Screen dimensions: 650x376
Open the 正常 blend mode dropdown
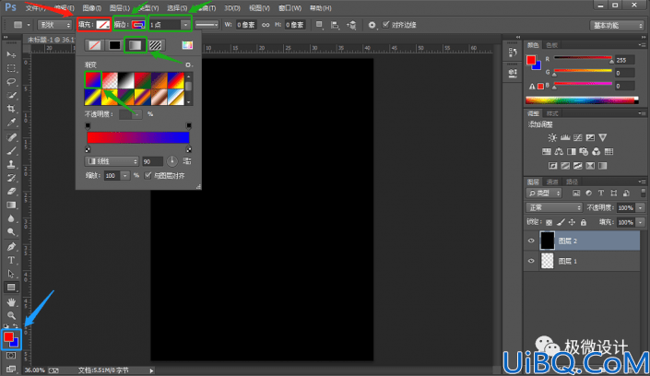[554, 207]
